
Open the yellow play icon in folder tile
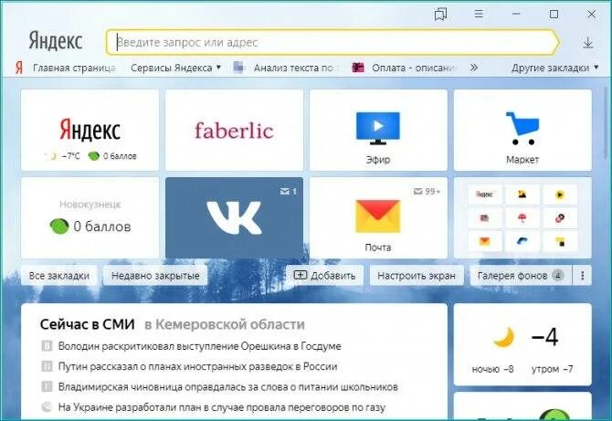[559, 195]
